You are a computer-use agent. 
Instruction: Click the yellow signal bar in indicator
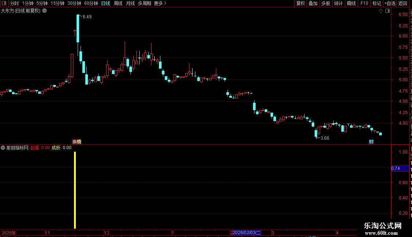point(75,190)
